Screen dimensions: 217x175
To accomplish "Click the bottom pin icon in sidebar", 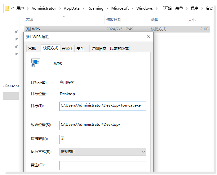I will (x=16, y=54).
